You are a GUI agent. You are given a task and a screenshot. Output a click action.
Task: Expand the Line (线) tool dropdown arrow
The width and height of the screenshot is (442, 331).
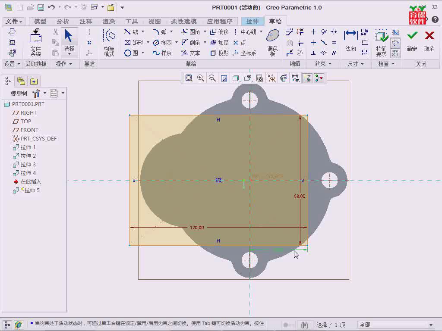click(x=143, y=31)
